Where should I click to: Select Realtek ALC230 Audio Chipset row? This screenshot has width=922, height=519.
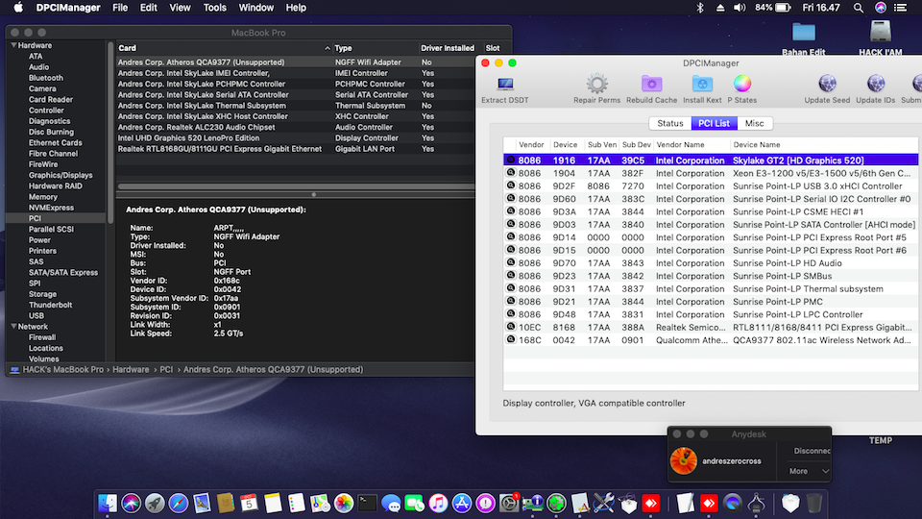(x=295, y=127)
